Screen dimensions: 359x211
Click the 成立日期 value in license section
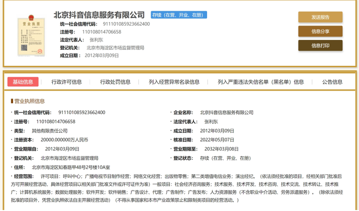pos(217,131)
